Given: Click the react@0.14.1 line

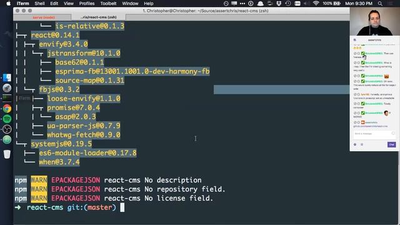Looking at the screenshot, I should coord(55,35).
